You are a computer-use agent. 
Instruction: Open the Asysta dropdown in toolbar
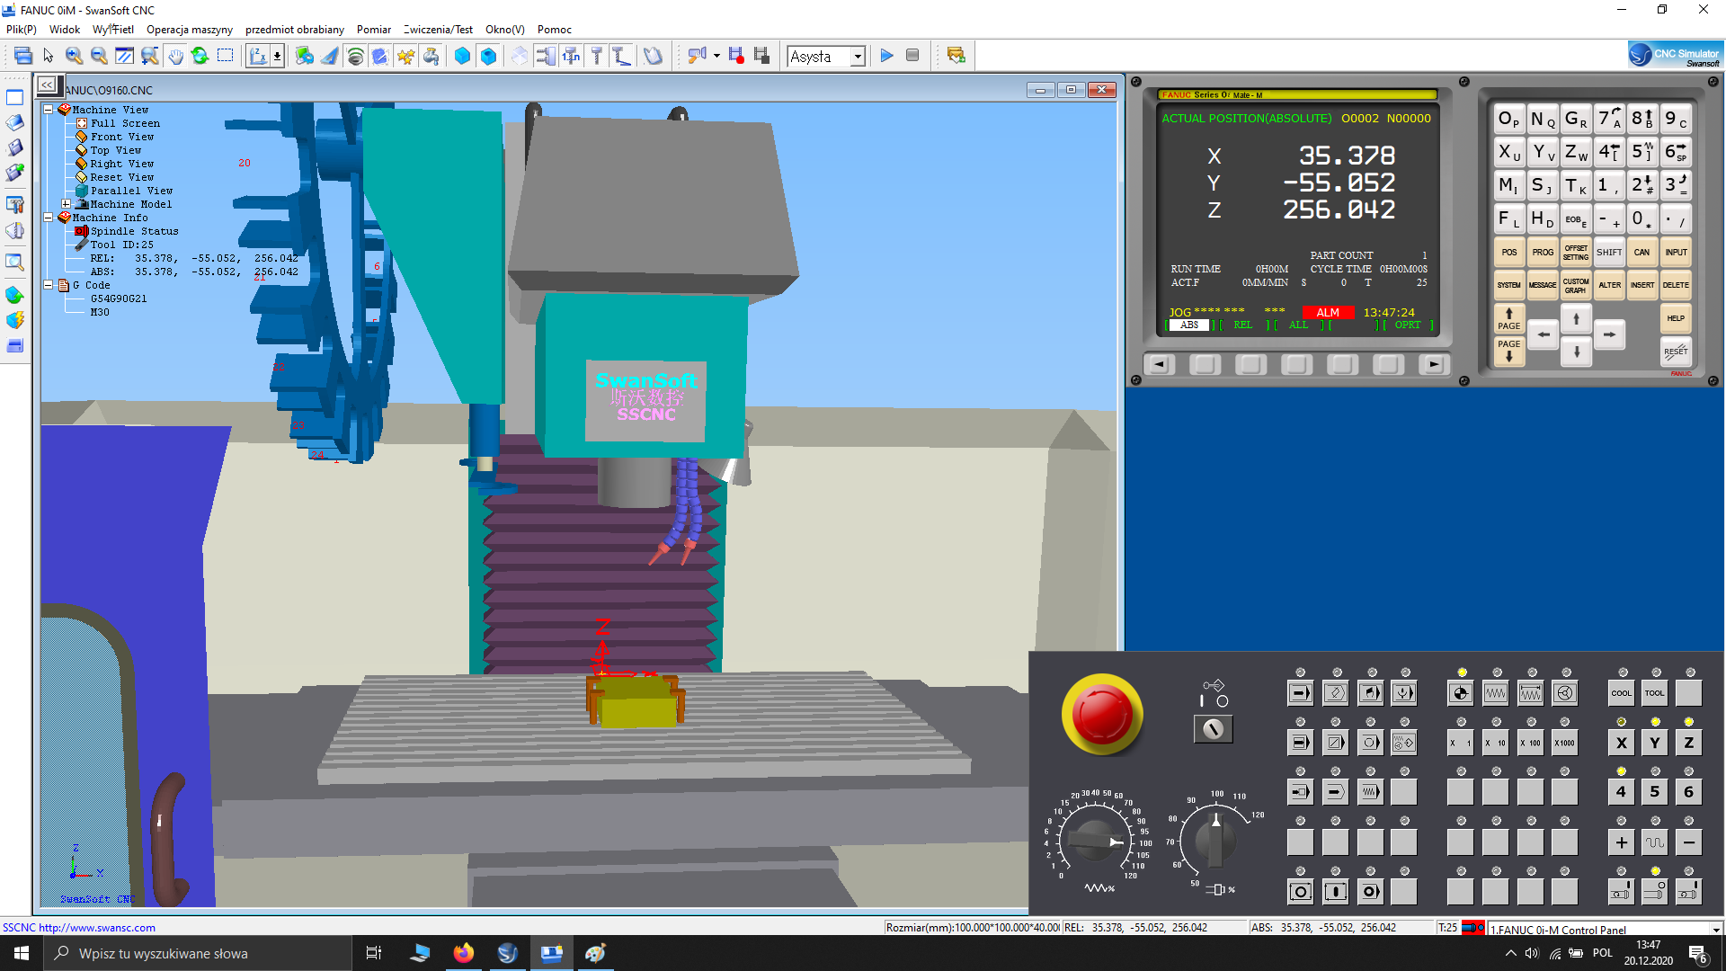pos(858,57)
